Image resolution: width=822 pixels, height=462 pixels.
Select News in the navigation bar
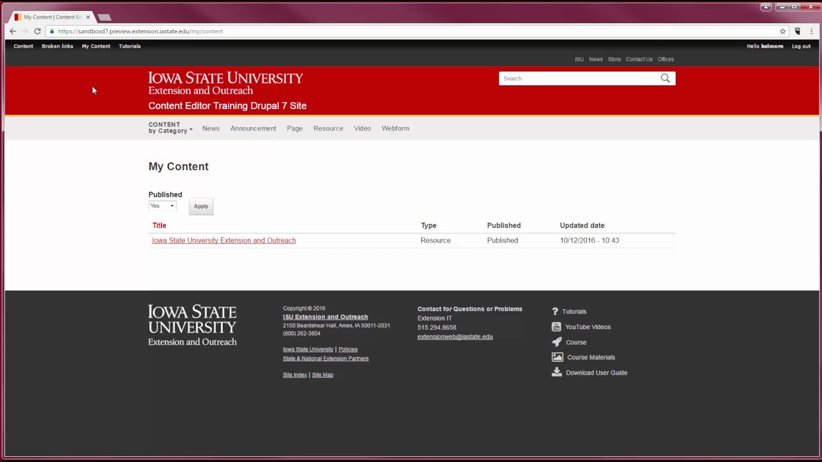[x=211, y=128]
